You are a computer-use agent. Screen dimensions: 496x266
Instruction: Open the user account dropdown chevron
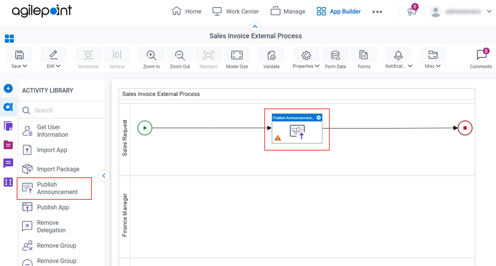[489, 12]
